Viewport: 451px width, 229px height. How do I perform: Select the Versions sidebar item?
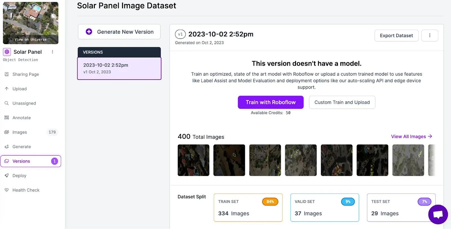point(31,161)
